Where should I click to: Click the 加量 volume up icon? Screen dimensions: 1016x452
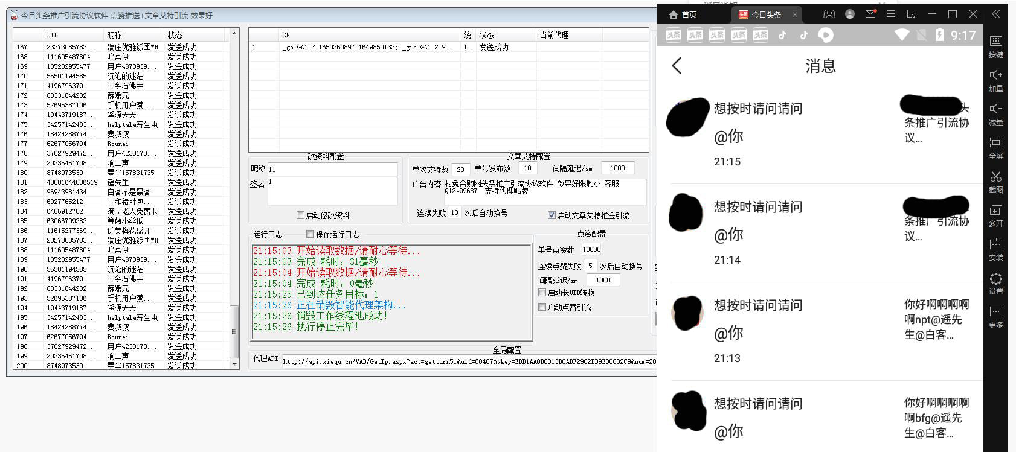(996, 75)
